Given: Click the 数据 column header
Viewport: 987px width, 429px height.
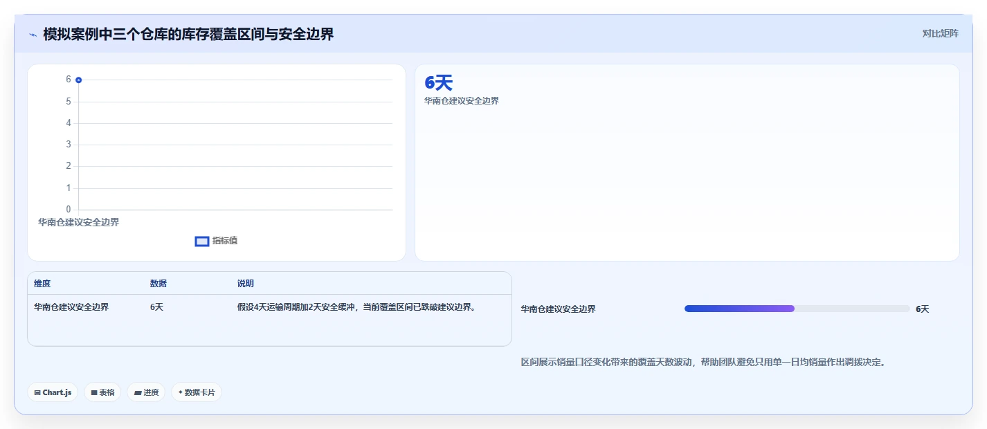Looking at the screenshot, I should point(159,284).
